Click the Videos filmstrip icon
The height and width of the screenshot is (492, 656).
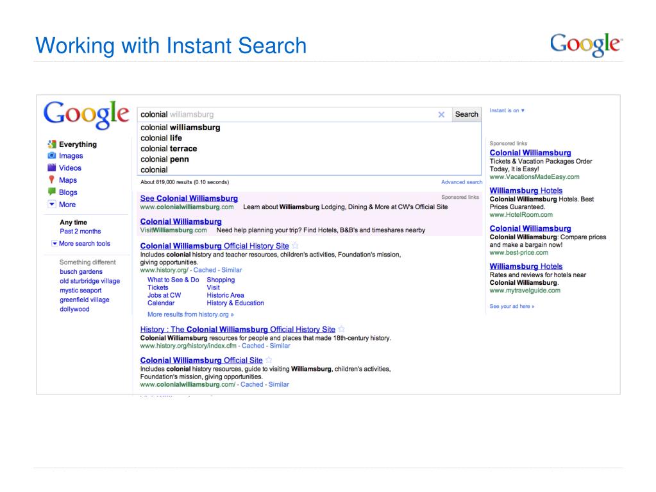click(x=52, y=168)
